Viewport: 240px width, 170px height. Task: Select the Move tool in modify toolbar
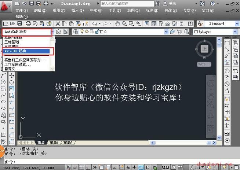[12, 75]
